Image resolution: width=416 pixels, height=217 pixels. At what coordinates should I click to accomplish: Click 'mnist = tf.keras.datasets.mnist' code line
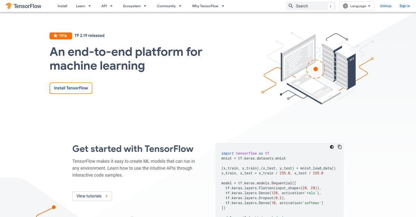click(254, 158)
